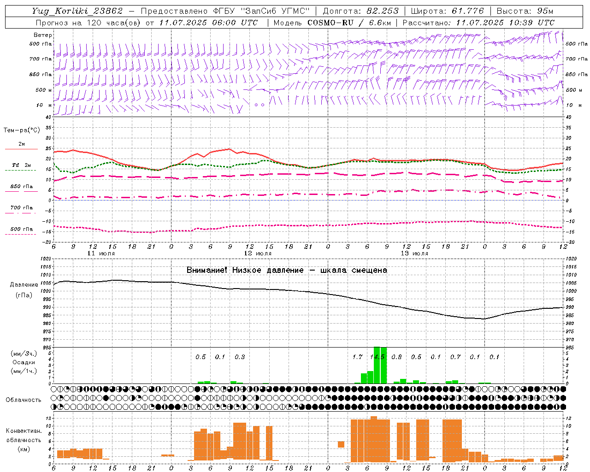
Task: Click the station title Yug_Korliki_23862
Action: pos(77,11)
